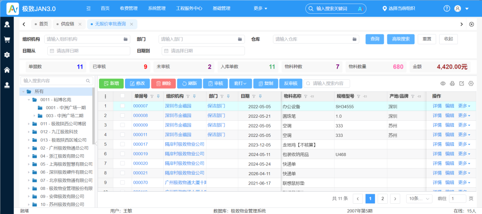Check the checkbox for row 000017
This screenshot has width=482, height=214.
tap(123, 144)
